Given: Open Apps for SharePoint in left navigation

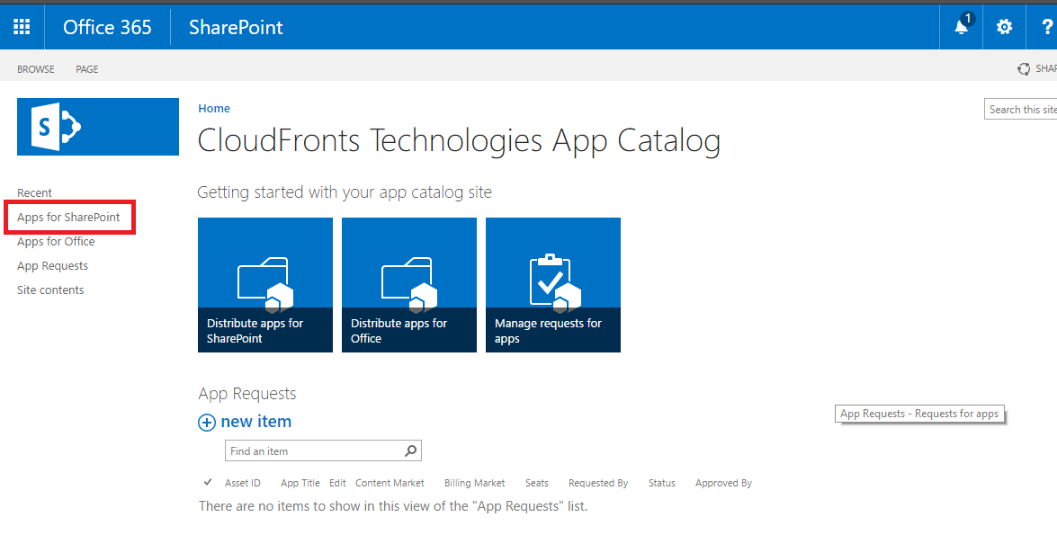Looking at the screenshot, I should point(68,217).
